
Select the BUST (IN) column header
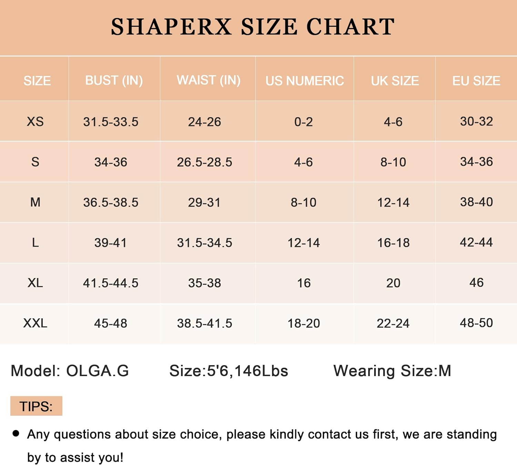coord(114,80)
